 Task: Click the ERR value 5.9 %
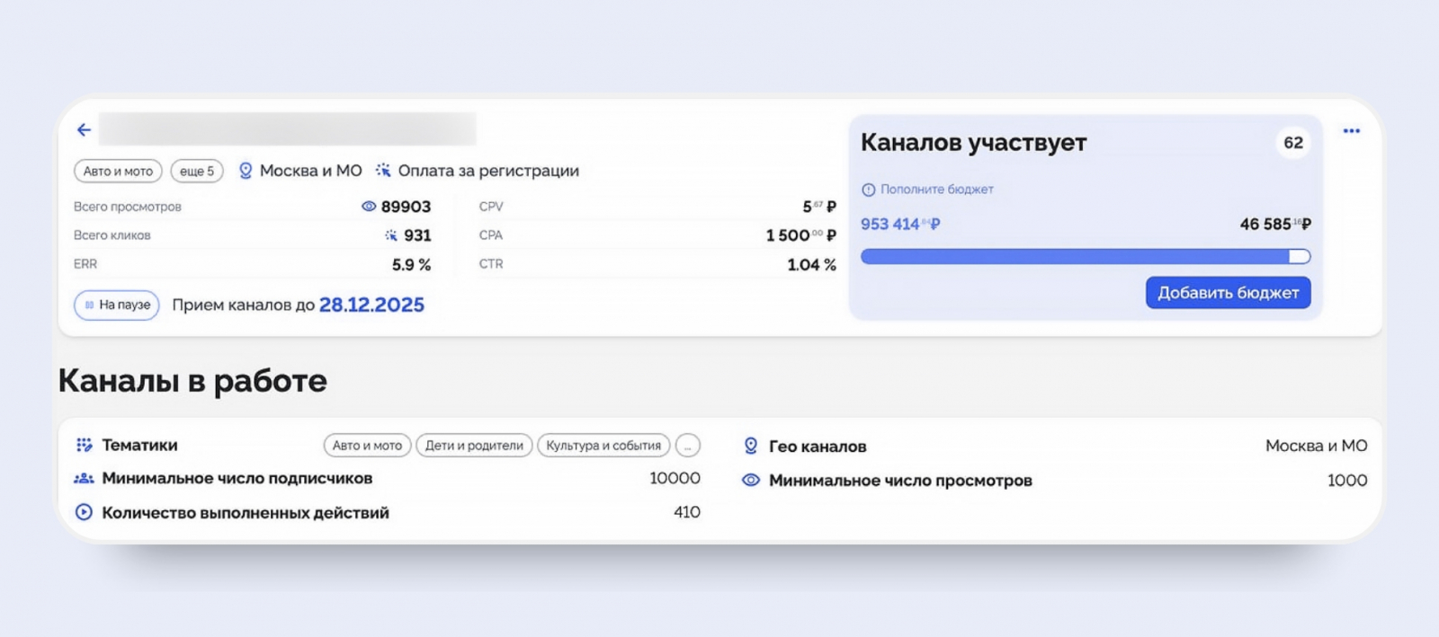coord(411,265)
